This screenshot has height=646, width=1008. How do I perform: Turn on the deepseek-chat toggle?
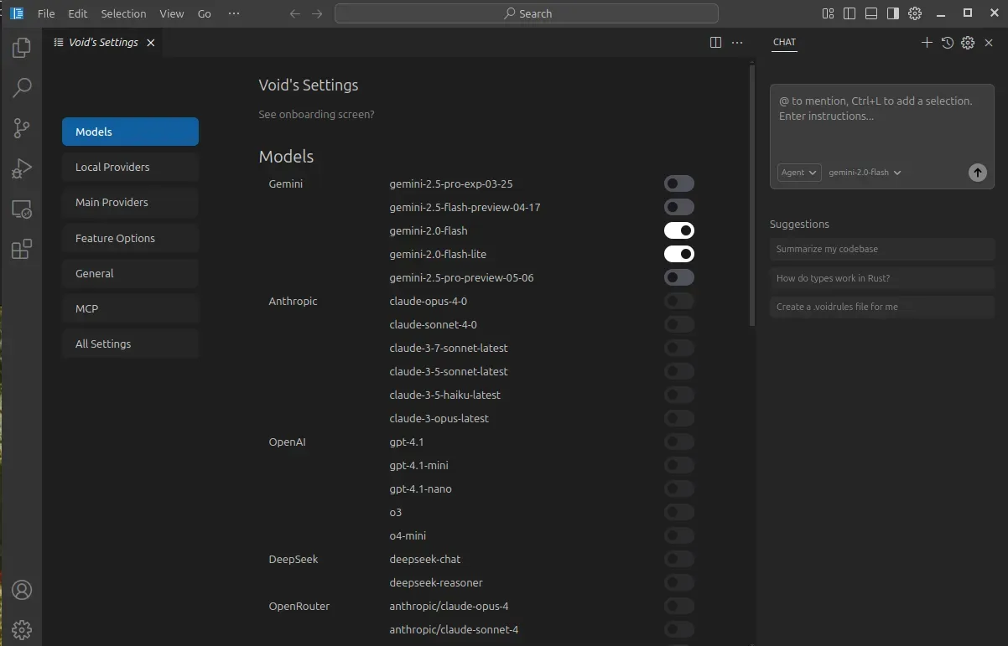679,559
